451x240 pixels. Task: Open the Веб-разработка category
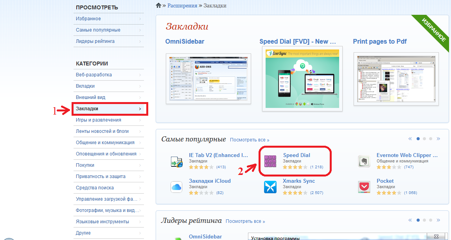point(109,75)
